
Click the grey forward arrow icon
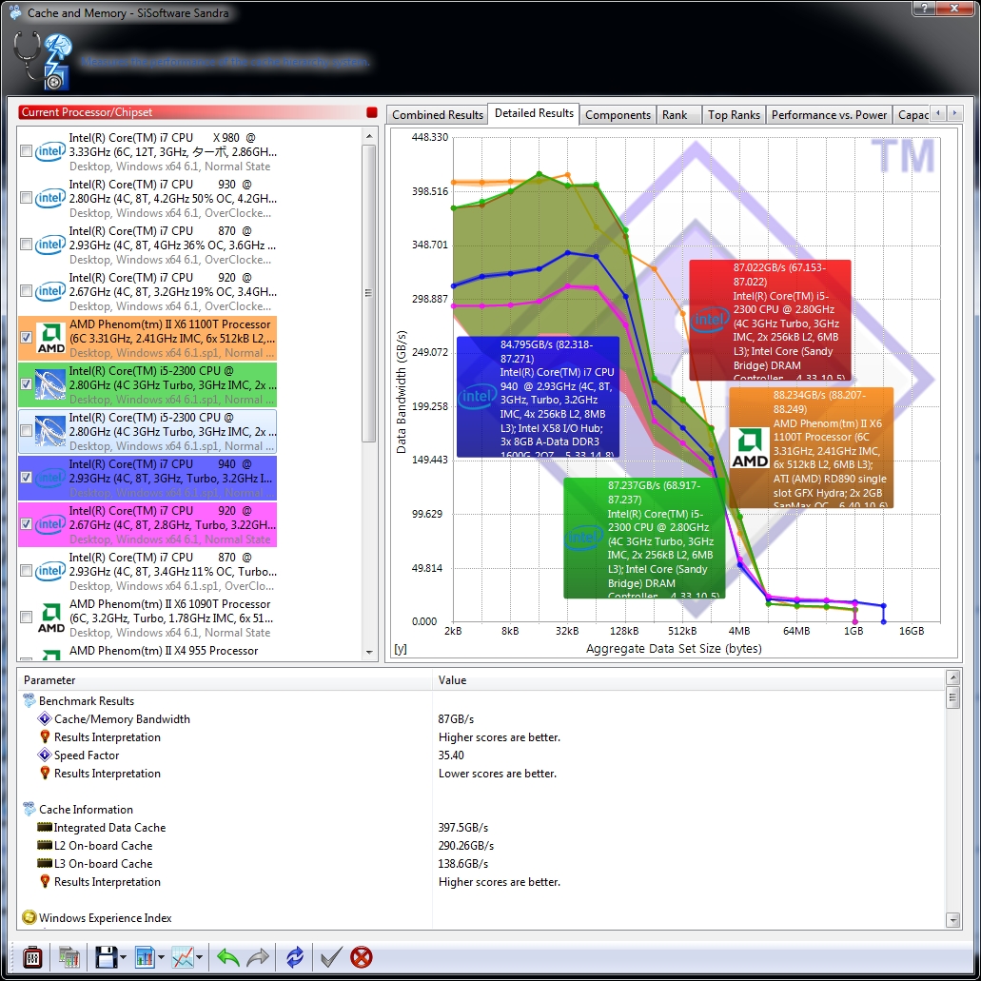[x=258, y=956]
